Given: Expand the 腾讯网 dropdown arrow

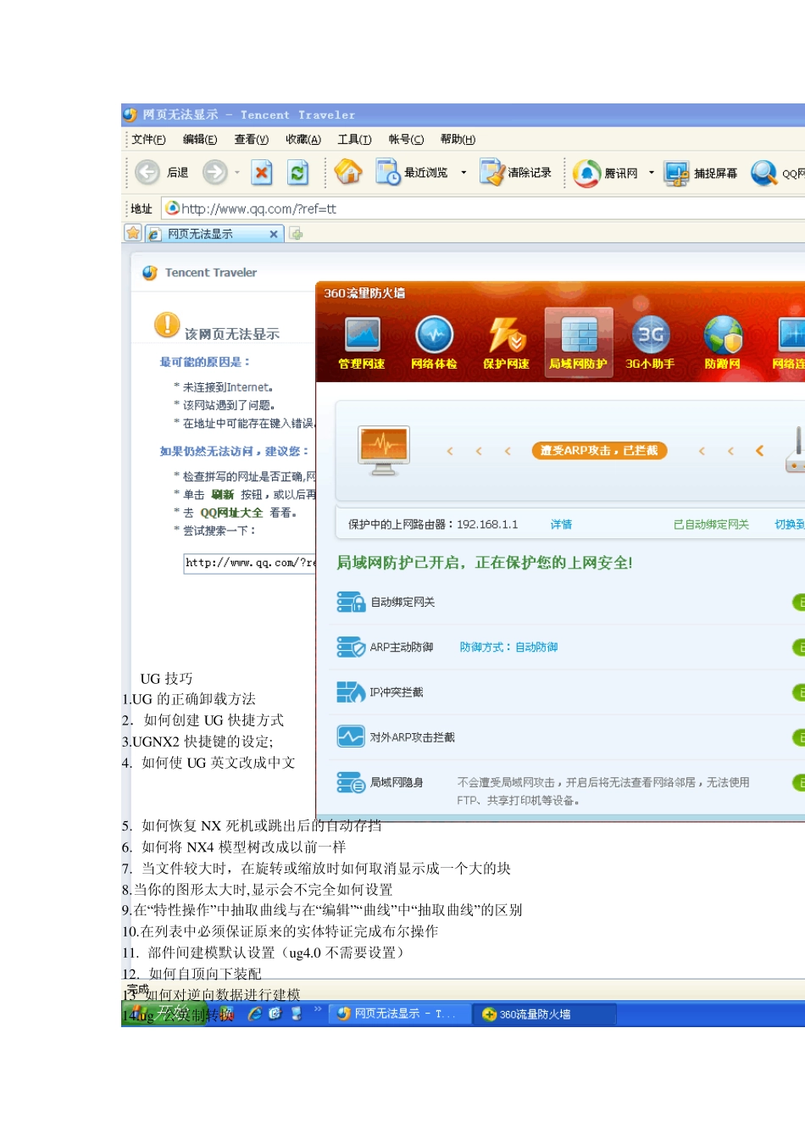Looking at the screenshot, I should 651,173.
